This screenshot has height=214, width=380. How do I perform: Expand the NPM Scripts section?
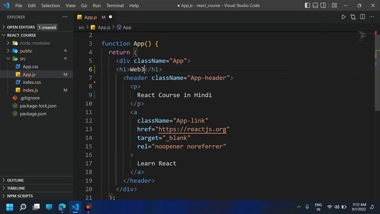pyautogui.click(x=20, y=196)
